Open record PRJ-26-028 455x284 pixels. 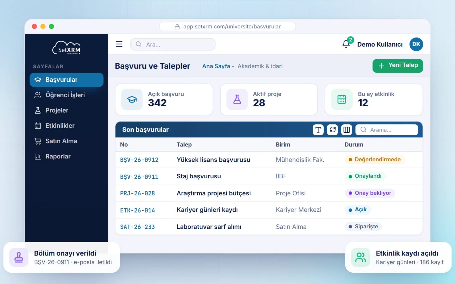pos(138,193)
